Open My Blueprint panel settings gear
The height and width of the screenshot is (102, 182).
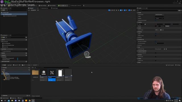click(x=26, y=37)
